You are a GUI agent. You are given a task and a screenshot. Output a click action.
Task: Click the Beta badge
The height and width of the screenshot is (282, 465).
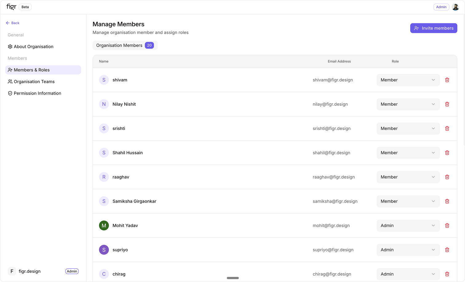[25, 7]
